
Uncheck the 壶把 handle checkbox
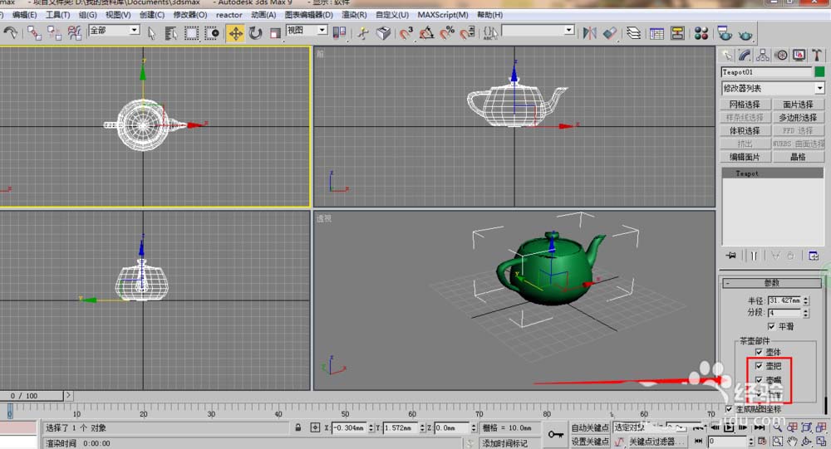759,366
